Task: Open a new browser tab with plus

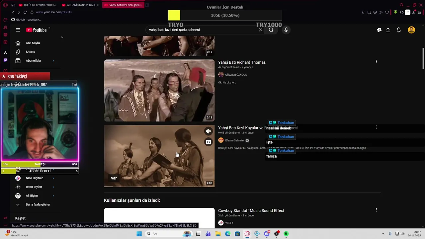Action: (147, 5)
